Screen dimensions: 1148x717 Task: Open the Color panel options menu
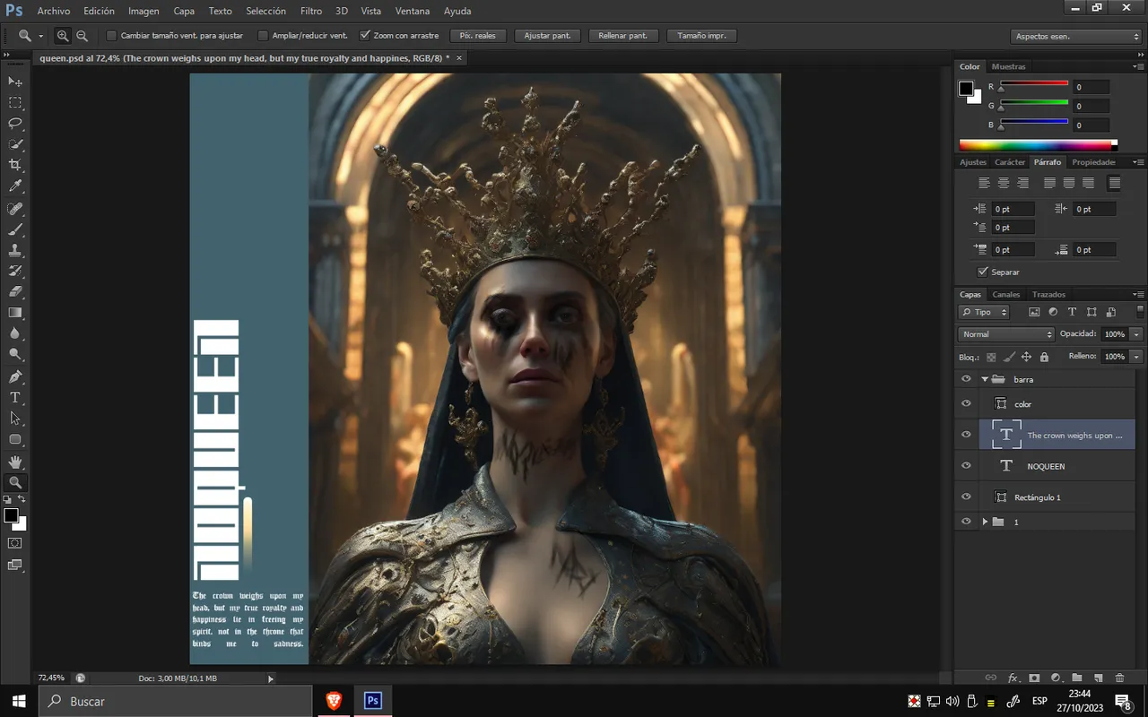pos(1138,66)
